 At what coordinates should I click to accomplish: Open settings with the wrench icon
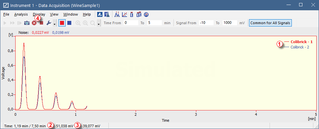49,23
